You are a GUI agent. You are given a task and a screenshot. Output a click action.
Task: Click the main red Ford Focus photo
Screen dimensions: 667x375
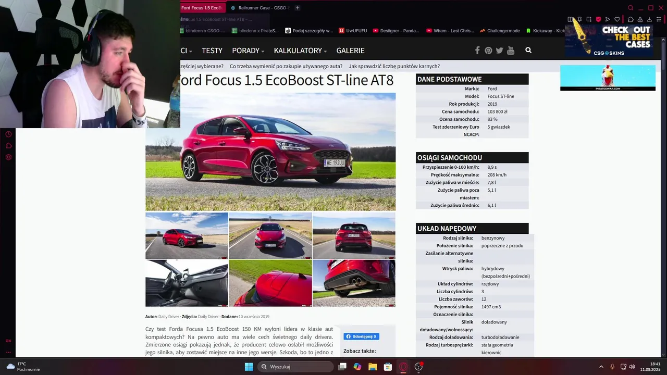coord(270,152)
